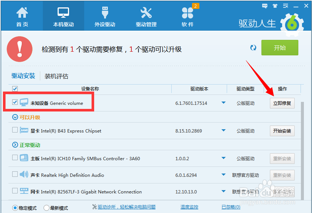
Task: Click the 设备名称 column header
Action: click(x=90, y=89)
